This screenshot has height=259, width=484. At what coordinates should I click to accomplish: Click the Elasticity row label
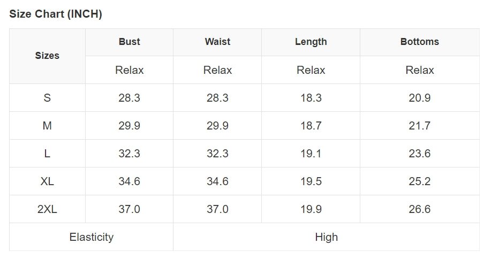tap(91, 237)
